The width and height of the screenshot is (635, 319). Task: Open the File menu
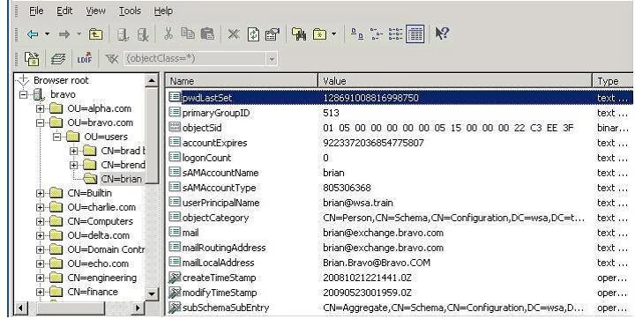[36, 11]
